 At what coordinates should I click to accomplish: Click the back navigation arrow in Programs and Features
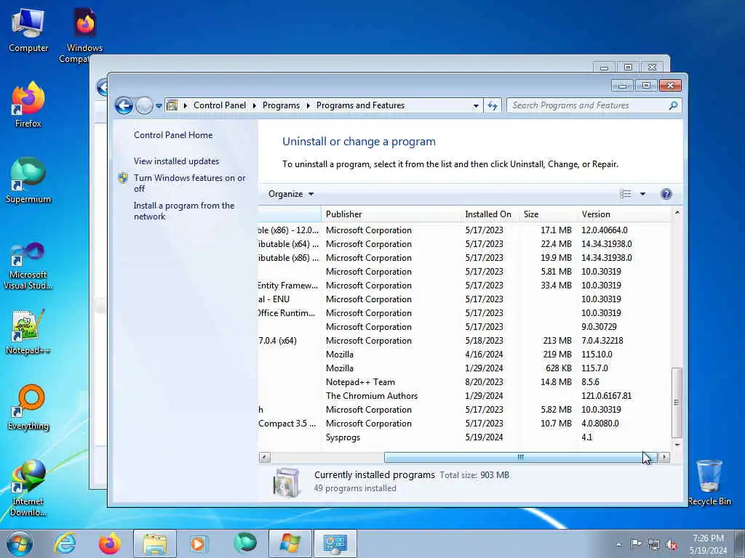124,105
